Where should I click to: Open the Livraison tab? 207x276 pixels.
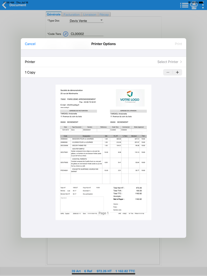click(89, 14)
